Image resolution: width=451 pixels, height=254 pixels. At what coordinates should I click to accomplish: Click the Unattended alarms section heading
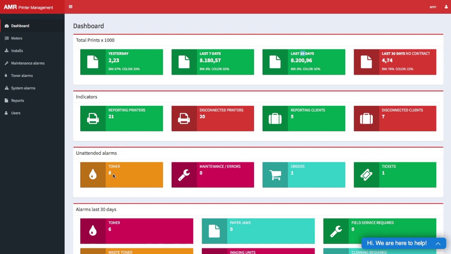click(96, 153)
